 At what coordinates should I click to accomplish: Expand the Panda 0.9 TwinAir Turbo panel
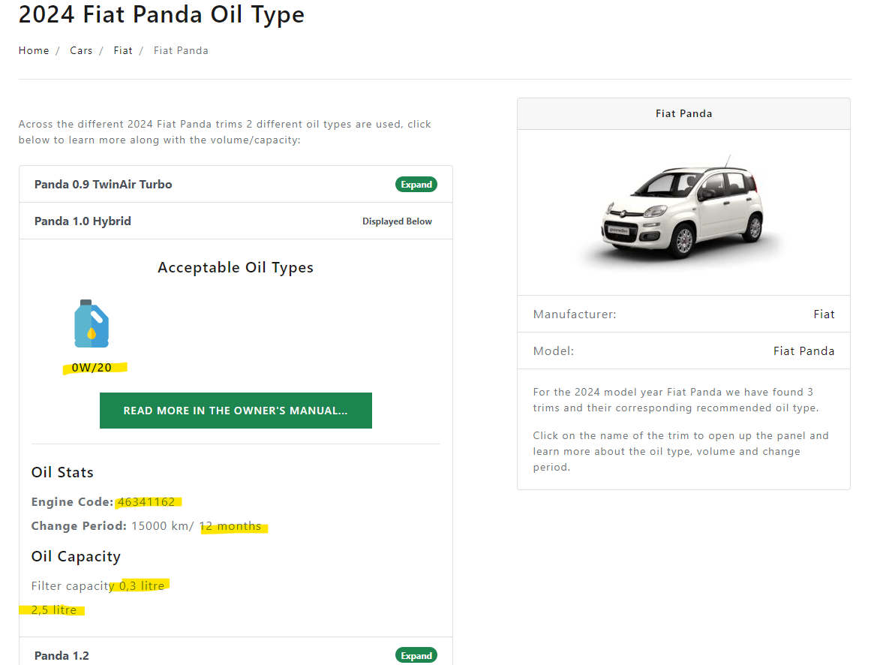coord(416,184)
